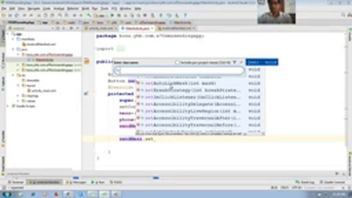Collapse the app module tree node
The image size is (352, 198).
pyautogui.click(x=8, y=34)
